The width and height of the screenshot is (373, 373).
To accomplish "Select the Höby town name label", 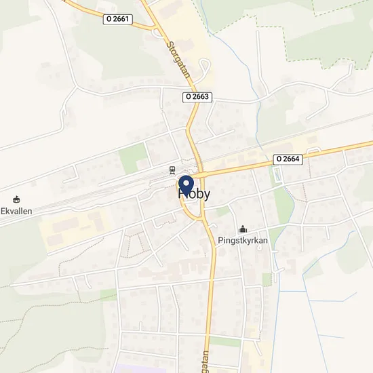I will click(194, 194).
